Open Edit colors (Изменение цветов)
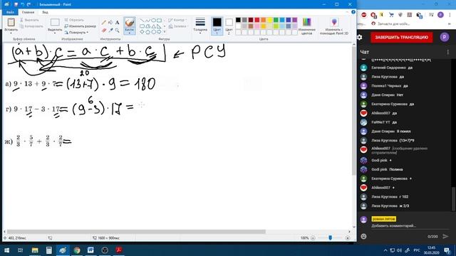 pyautogui.click(x=307, y=26)
